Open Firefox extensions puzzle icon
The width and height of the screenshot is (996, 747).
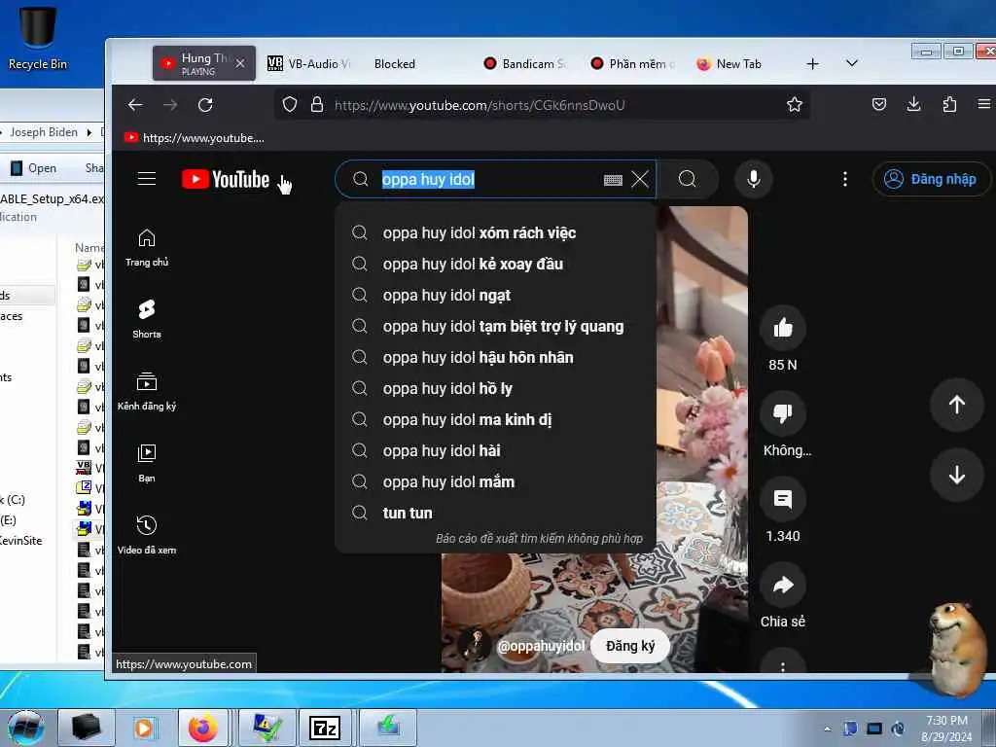click(949, 105)
